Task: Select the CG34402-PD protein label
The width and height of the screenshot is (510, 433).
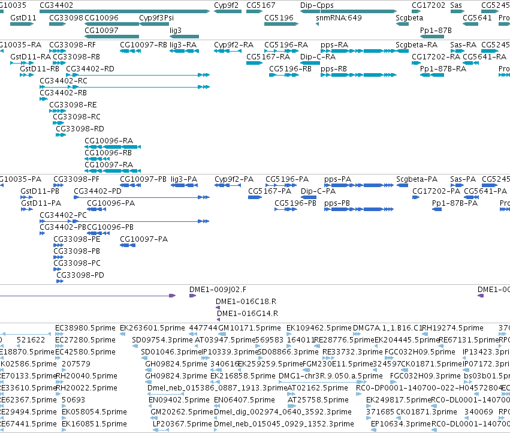Action: coord(98,191)
